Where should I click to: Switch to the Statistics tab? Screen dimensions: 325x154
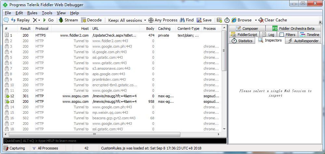(242, 41)
